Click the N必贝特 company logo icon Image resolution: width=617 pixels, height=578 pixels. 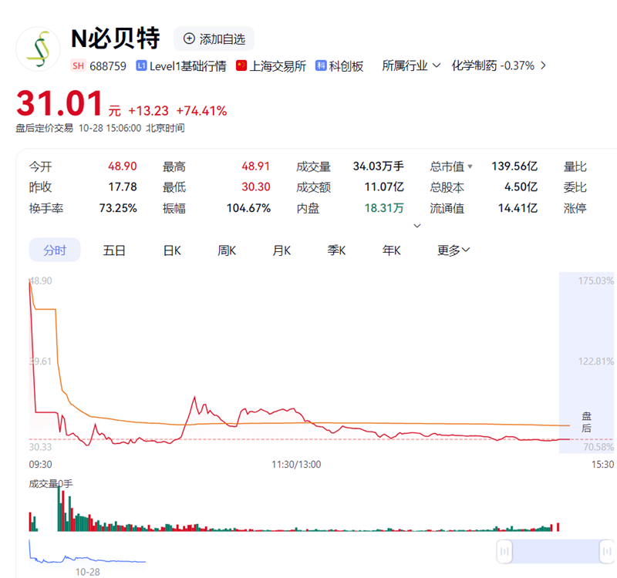38,49
